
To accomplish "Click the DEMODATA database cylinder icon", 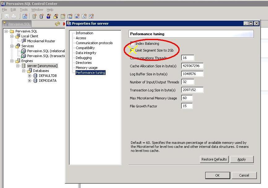I will 35,81.
